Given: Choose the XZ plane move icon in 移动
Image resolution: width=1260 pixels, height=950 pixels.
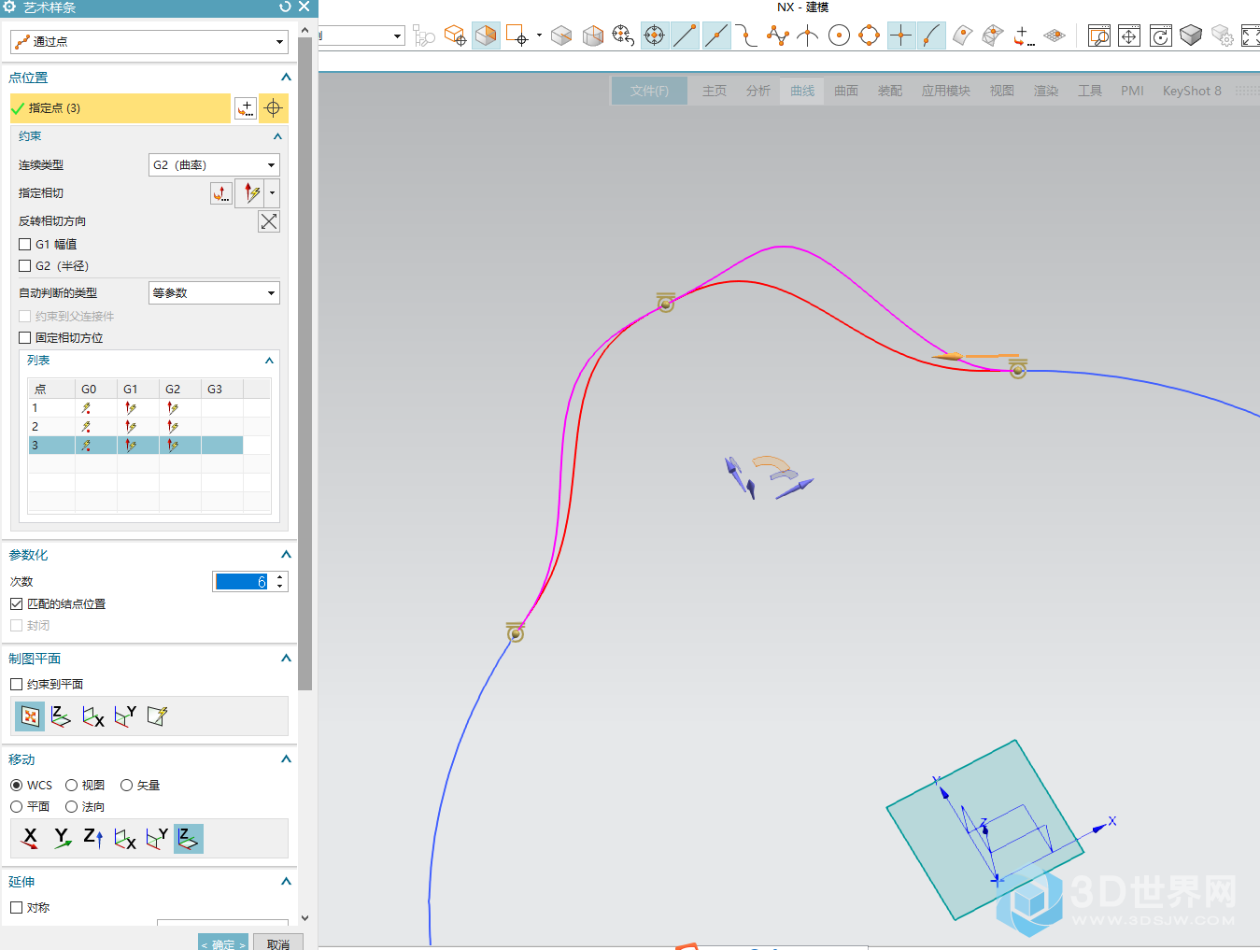Looking at the screenshot, I should pyautogui.click(x=157, y=839).
